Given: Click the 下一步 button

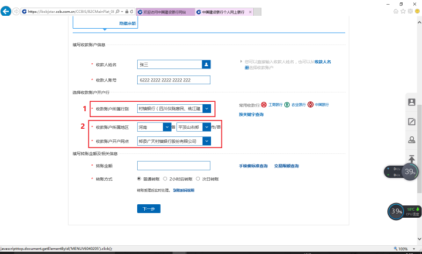Looking at the screenshot, I should click(148, 208).
